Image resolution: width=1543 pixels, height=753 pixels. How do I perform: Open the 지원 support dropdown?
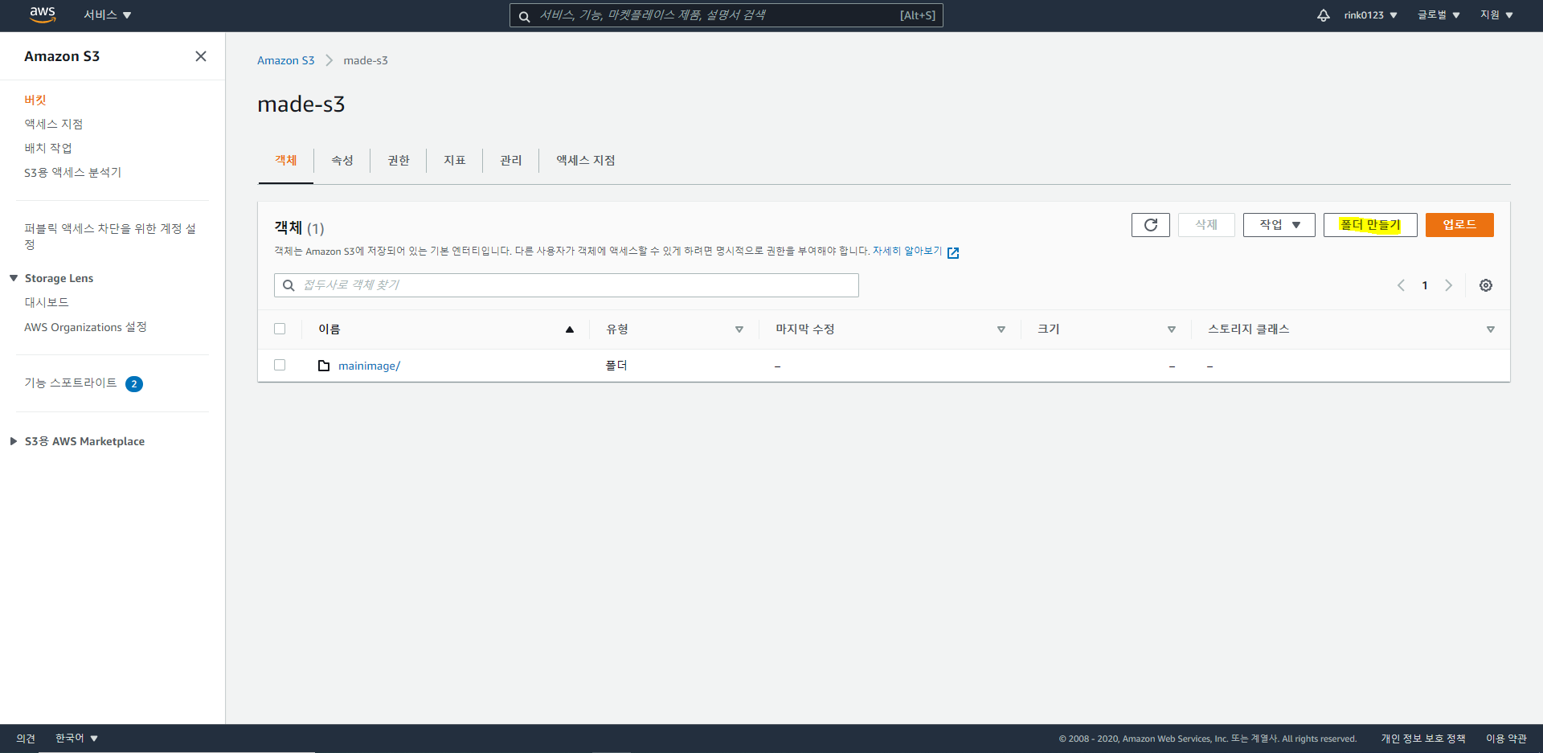point(1496,15)
